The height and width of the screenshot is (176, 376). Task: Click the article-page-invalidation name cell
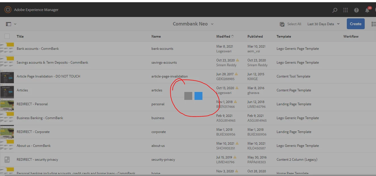coord(169,76)
